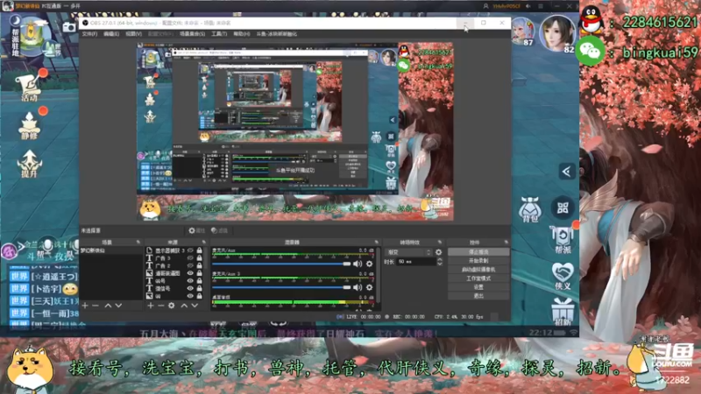Open the 编辑(E) menu
The image size is (701, 394).
(x=111, y=34)
